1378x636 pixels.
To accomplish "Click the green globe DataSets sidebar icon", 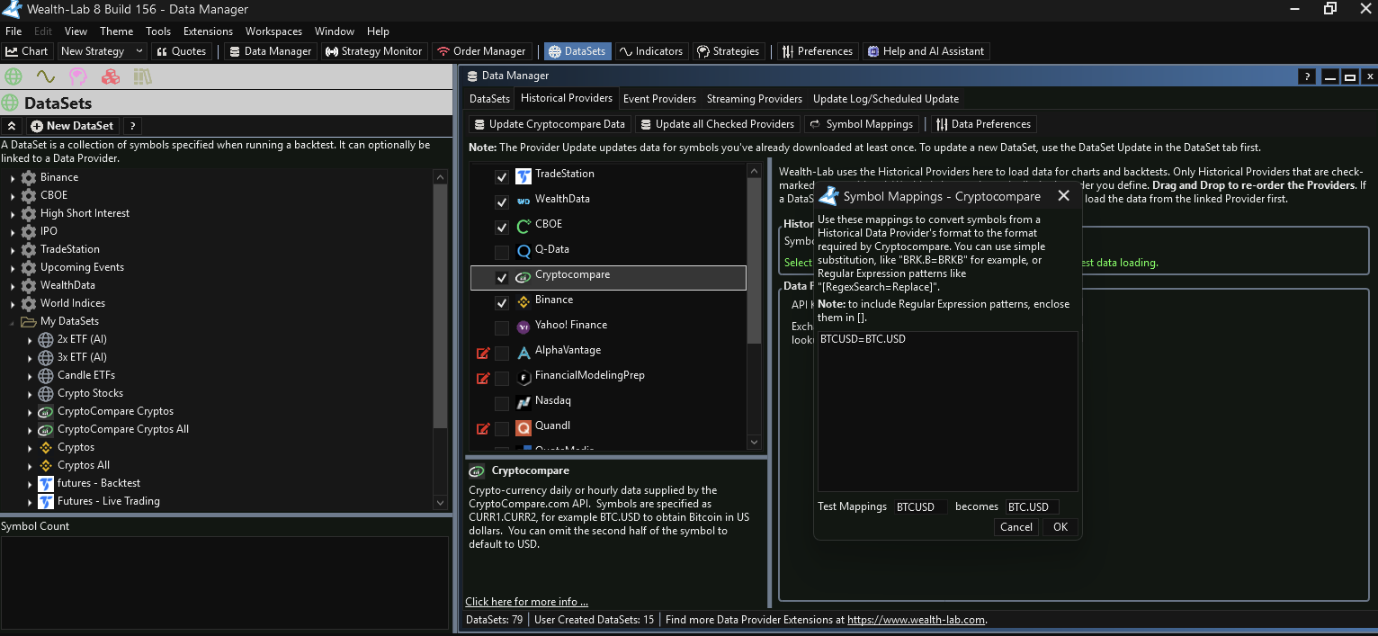I will point(13,76).
